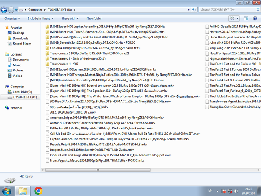Image resolution: width=261 pixels, height=196 pixels.
Task: Open the address bar history dropdown
Action: 188,10
